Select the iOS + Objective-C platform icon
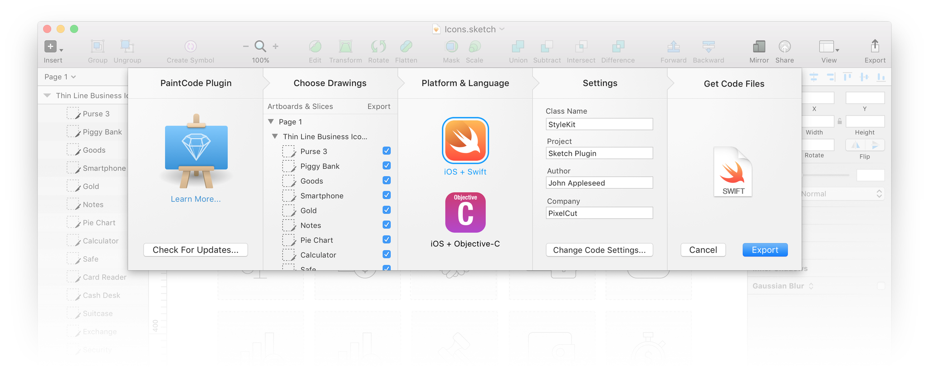Image resolution: width=929 pixels, height=389 pixels. [465, 212]
